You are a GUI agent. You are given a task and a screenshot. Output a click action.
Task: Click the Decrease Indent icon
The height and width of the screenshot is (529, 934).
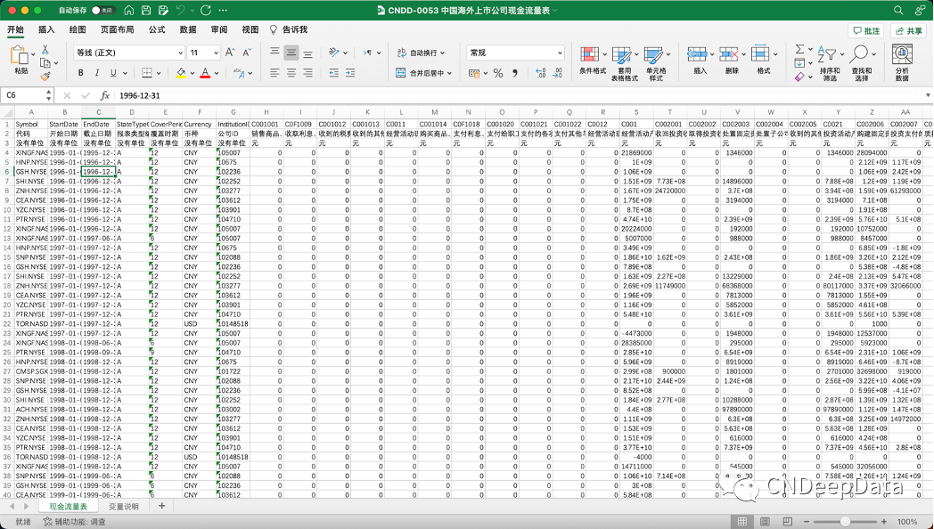pos(333,73)
